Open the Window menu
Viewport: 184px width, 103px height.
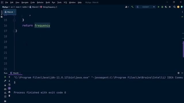tap(72, 2)
